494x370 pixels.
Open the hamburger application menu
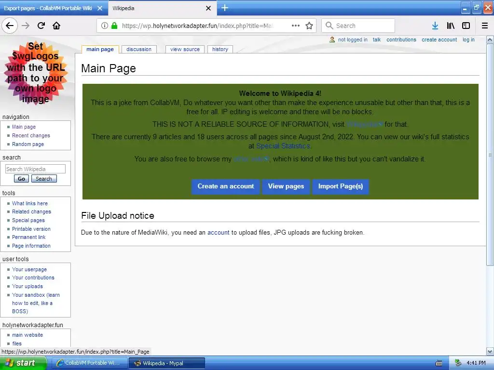coord(485,26)
